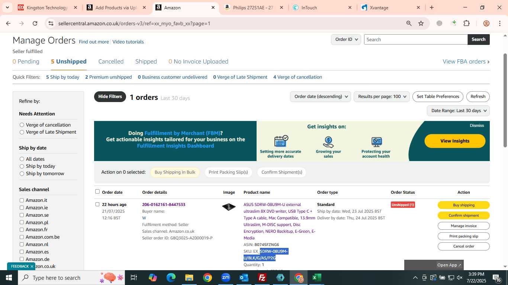The image size is (508, 285).
Task: Close the Kingston Technology tab
Action: pyautogui.click(x=75, y=7)
